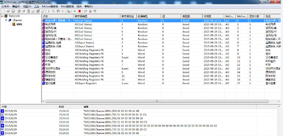This screenshot has width=283, height=136.
Task: Click the Channel network icon in tree
Action: 10,20
